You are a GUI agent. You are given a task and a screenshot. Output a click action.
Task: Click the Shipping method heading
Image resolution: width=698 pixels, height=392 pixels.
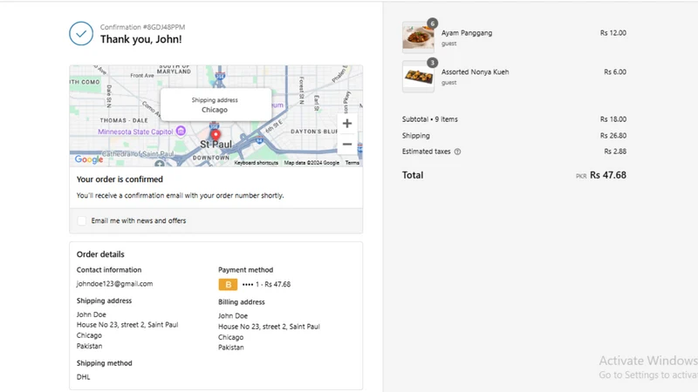click(104, 363)
